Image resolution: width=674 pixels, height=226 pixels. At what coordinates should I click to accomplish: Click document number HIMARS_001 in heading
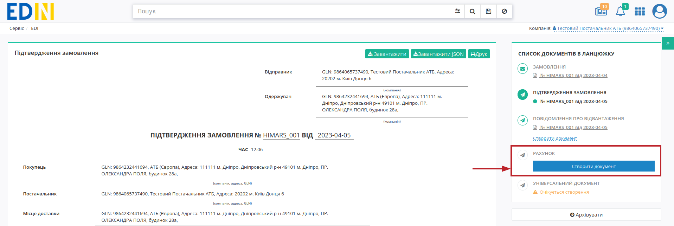(281, 135)
